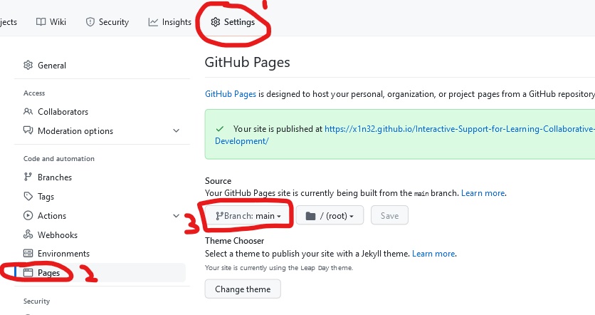The image size is (595, 315).
Task: Open the Insights tab
Action: [169, 22]
